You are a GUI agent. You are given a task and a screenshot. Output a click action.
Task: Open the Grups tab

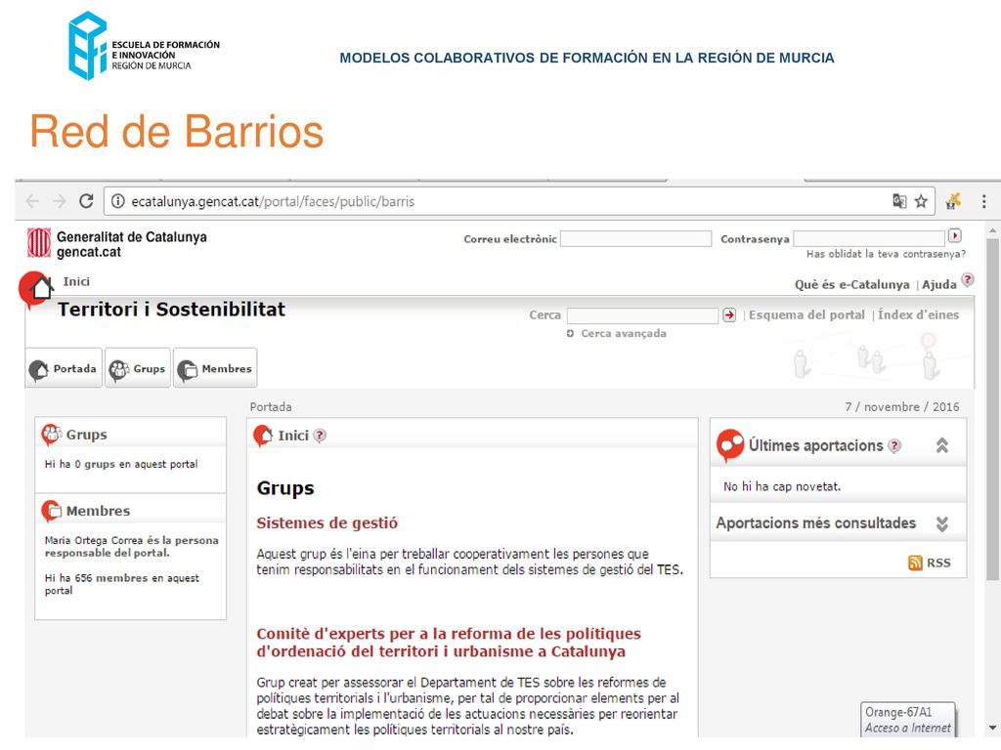[138, 368]
